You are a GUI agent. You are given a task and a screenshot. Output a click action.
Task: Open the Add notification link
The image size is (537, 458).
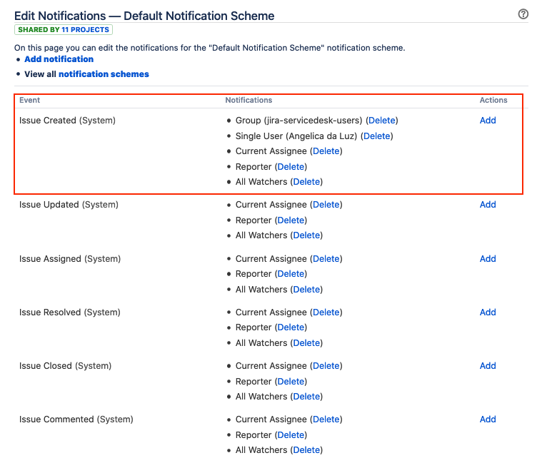point(59,59)
